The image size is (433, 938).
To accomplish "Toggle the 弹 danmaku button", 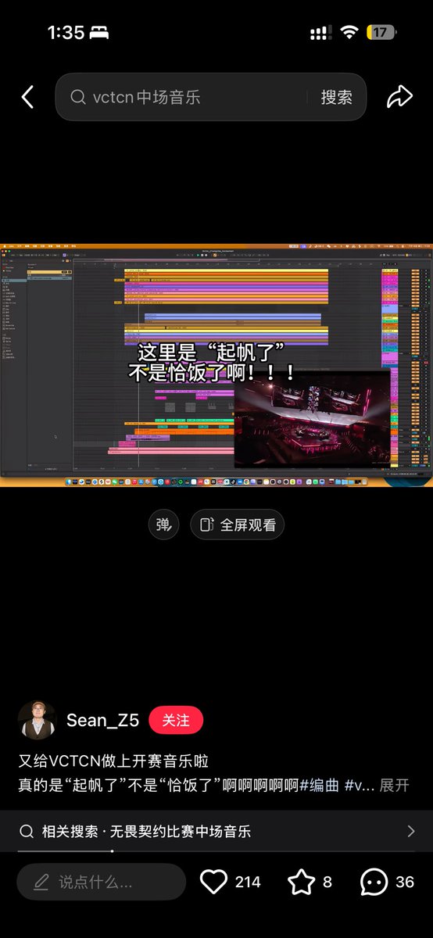I will (x=163, y=524).
